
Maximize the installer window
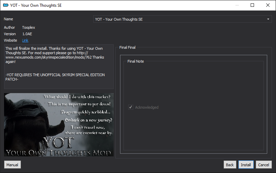point(252,5)
